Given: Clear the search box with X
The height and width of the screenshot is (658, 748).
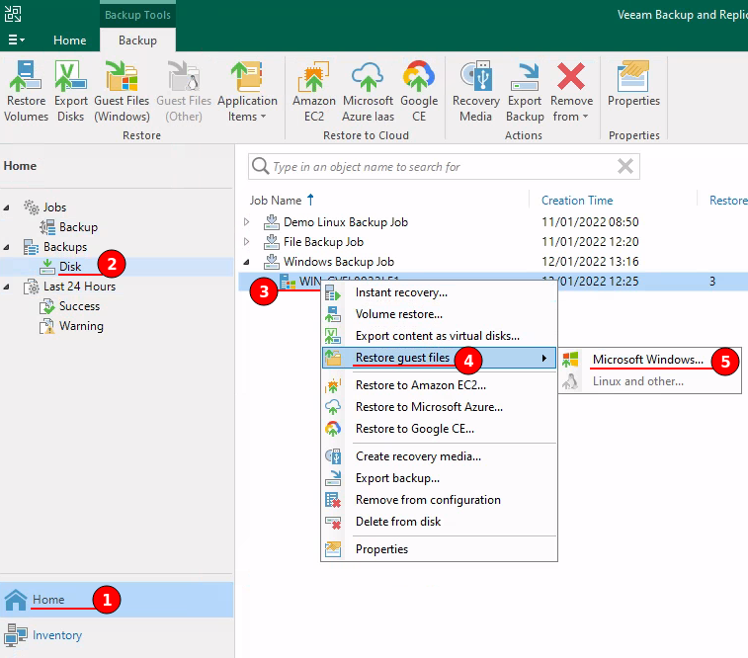Looking at the screenshot, I should pos(624,166).
